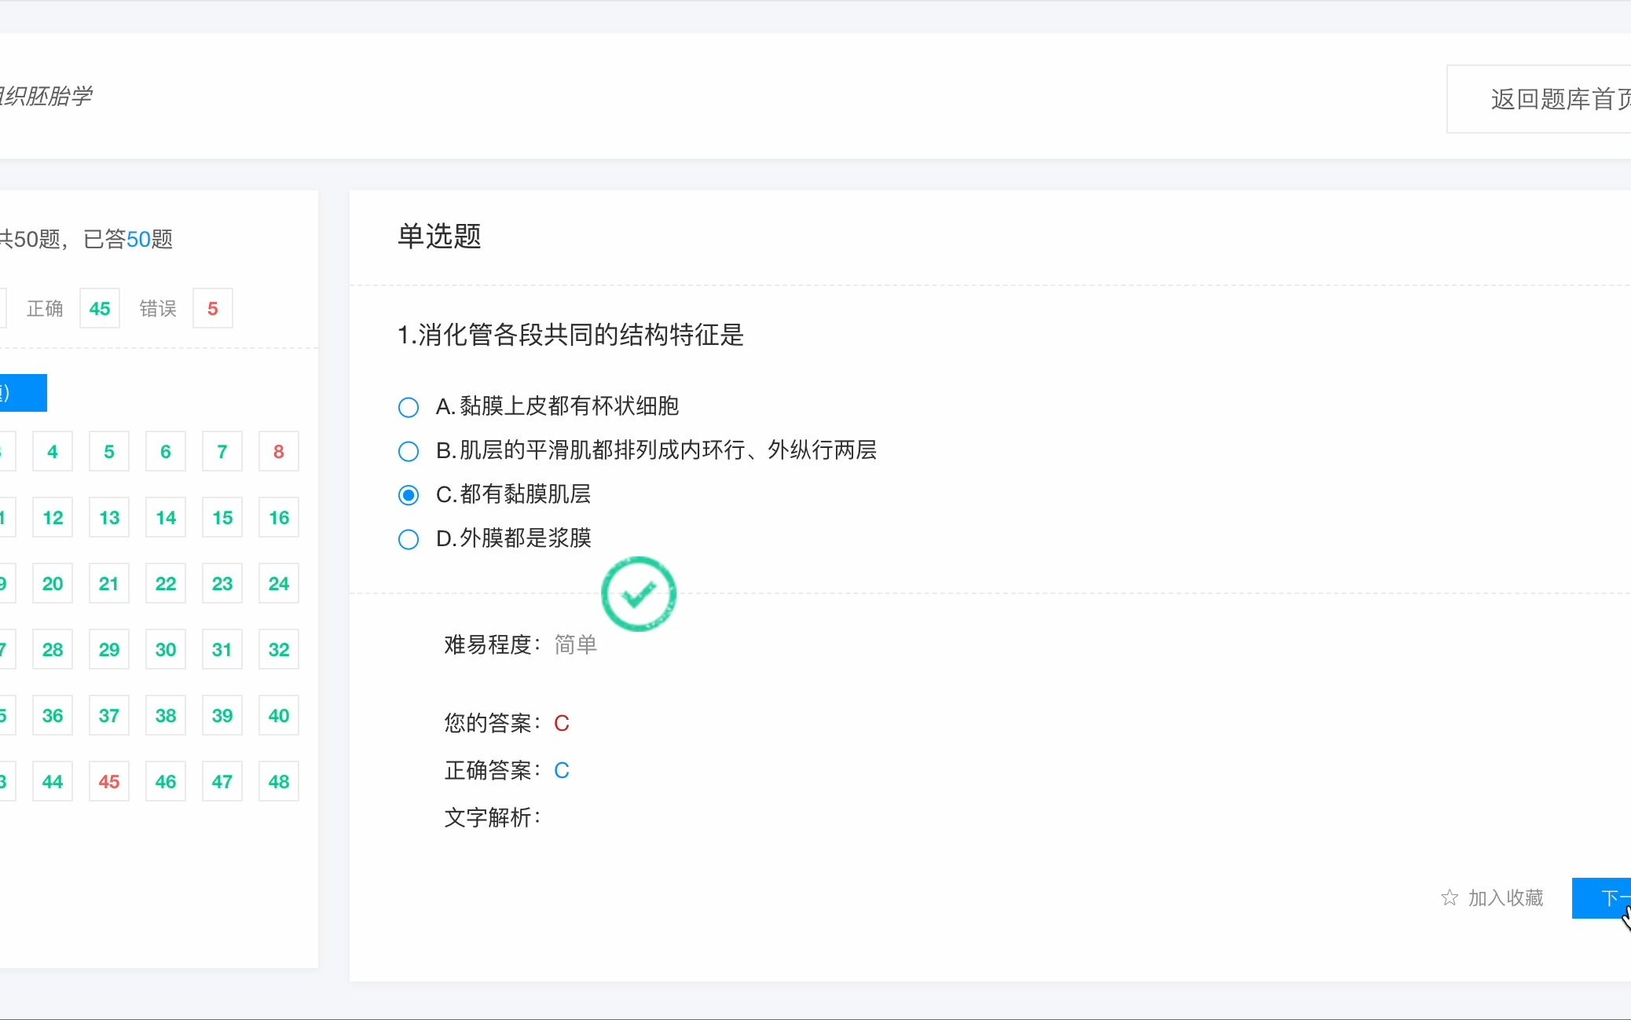Click the answered count 已答50题 text
1631x1020 pixels.
click(128, 240)
